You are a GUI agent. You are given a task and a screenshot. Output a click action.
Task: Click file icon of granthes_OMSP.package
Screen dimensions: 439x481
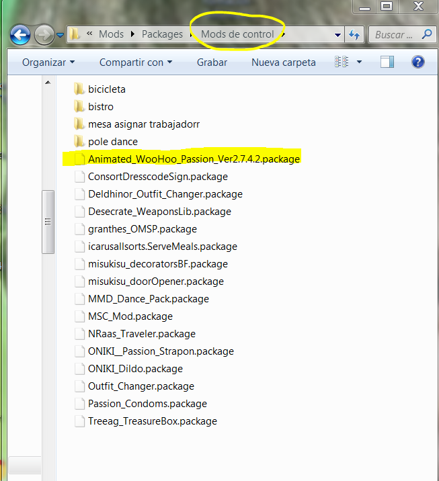tap(79, 229)
